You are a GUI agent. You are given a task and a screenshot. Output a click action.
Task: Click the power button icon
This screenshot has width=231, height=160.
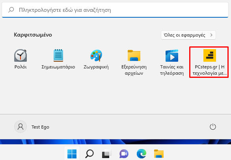[213, 127]
